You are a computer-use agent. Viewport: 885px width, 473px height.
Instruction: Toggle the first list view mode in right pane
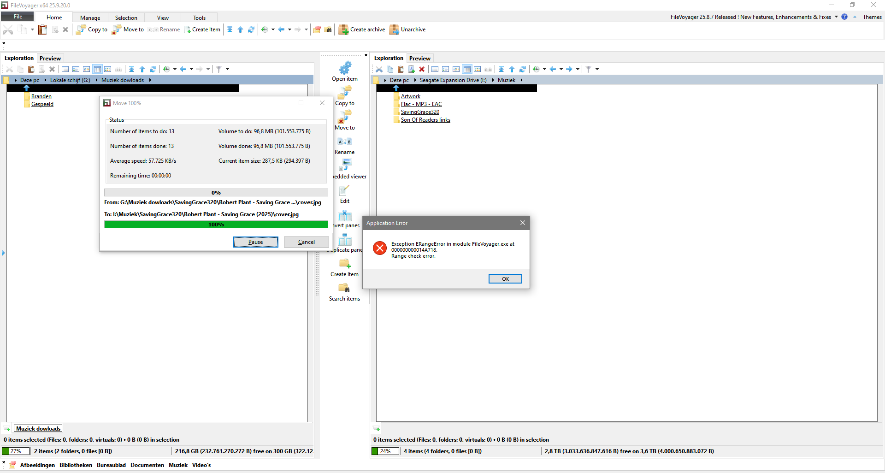coord(435,69)
